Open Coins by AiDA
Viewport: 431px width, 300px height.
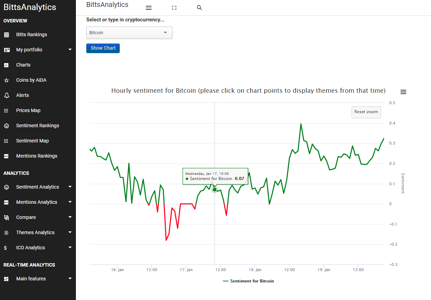(x=31, y=80)
